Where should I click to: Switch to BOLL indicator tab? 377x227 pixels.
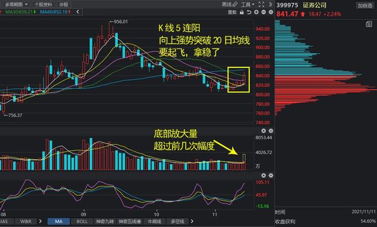tap(82, 221)
